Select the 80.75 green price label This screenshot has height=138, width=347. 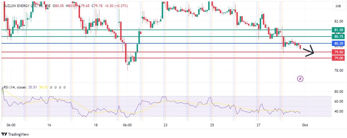click(339, 37)
